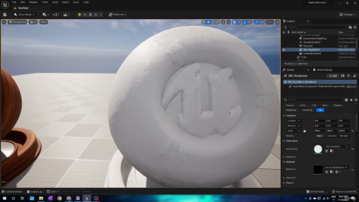The height and width of the screenshot is (202, 359).
Task: Open the Content Drawer
Action: [x=12, y=191]
